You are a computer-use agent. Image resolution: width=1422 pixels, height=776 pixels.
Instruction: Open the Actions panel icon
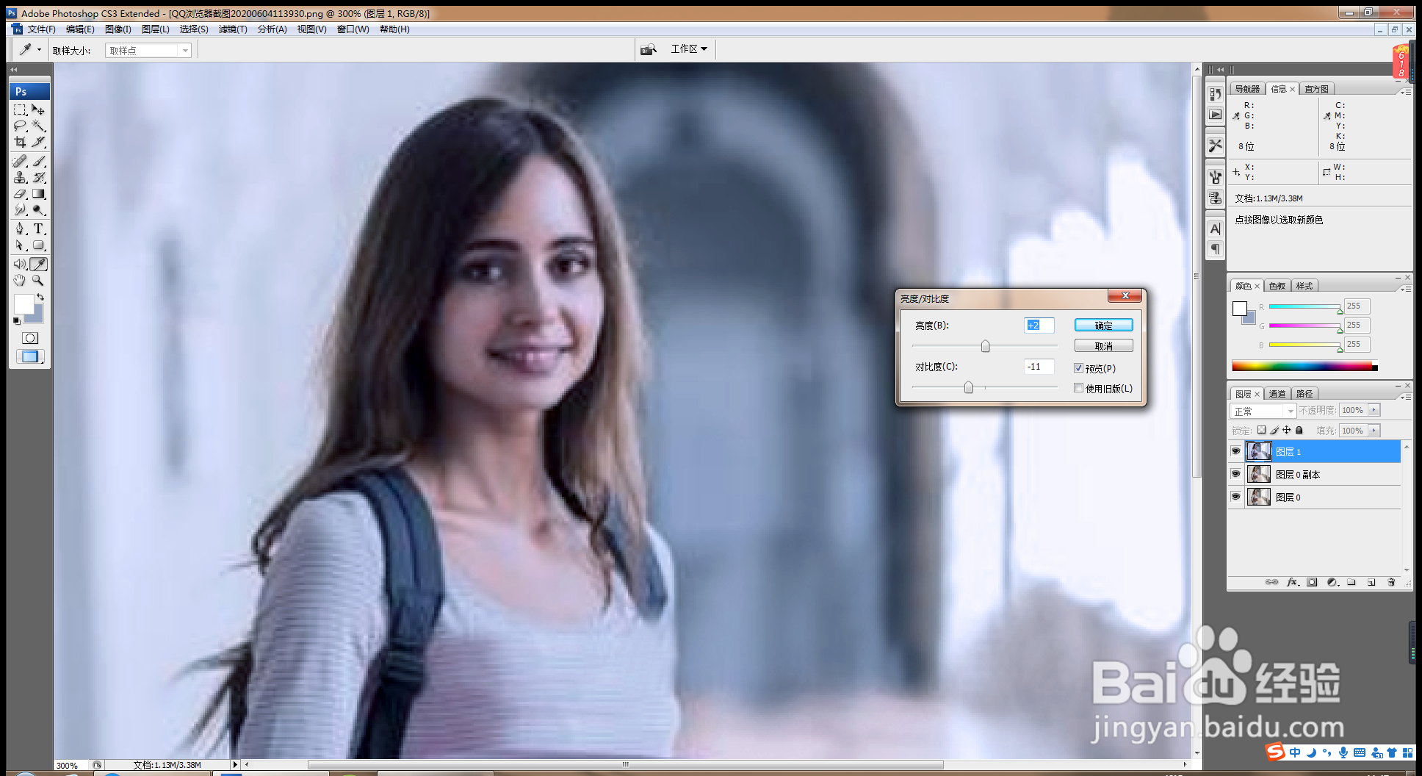click(1216, 115)
